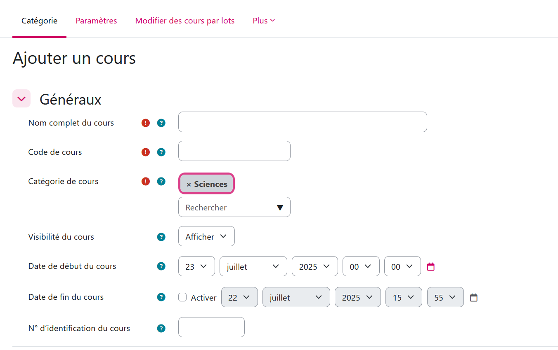This screenshot has width=558, height=350.
Task: Enable the course end date with Activer checkbox
Action: [x=182, y=297]
